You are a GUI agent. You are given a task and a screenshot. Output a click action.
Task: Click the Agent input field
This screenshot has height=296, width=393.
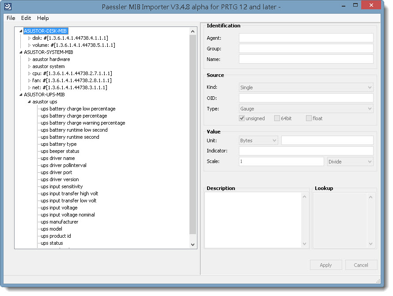coord(306,38)
